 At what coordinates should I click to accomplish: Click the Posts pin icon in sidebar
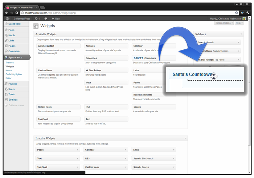pyautogui.click(x=6, y=30)
